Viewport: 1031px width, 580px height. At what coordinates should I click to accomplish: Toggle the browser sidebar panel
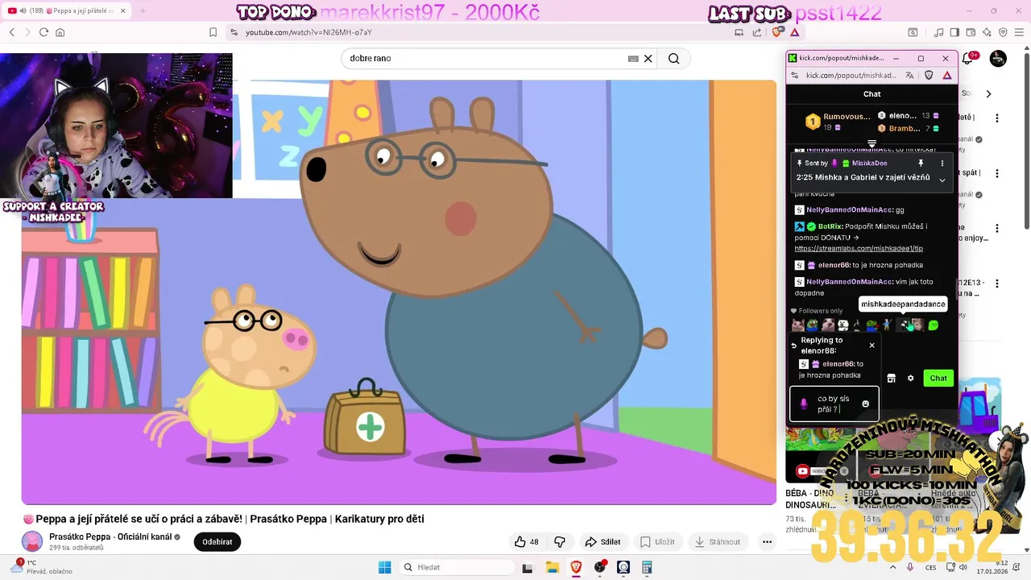click(954, 32)
